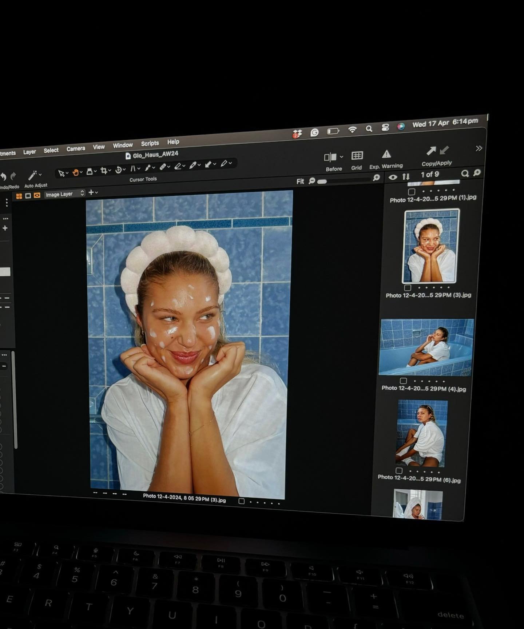The image size is (524, 629).
Task: Select the White Balance eyedropper tool
Action: pos(193,166)
